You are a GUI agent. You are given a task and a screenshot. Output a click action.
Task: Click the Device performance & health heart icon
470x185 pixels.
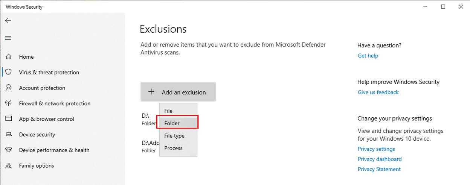(8, 150)
